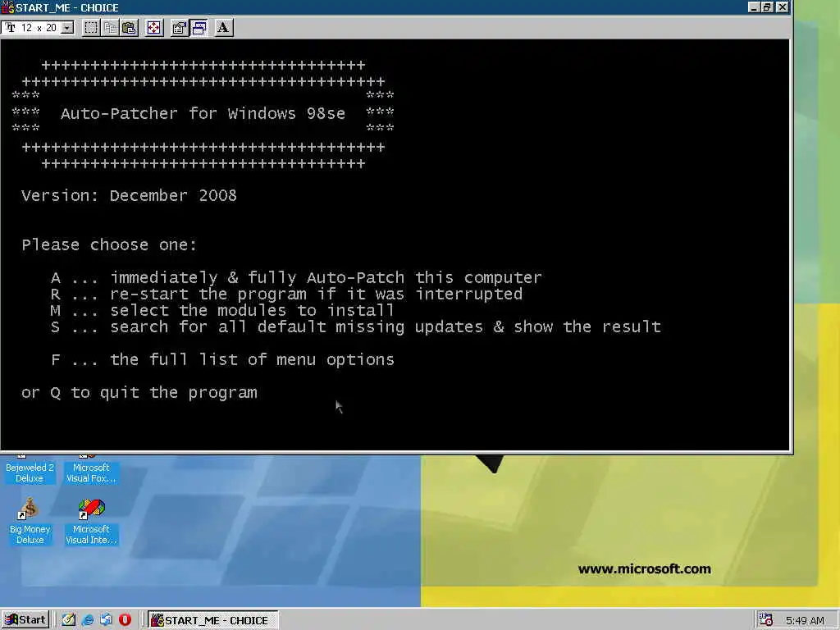The height and width of the screenshot is (630, 840).
Task: Restore the START_ME - CHOICE window
Action: pos(767,7)
